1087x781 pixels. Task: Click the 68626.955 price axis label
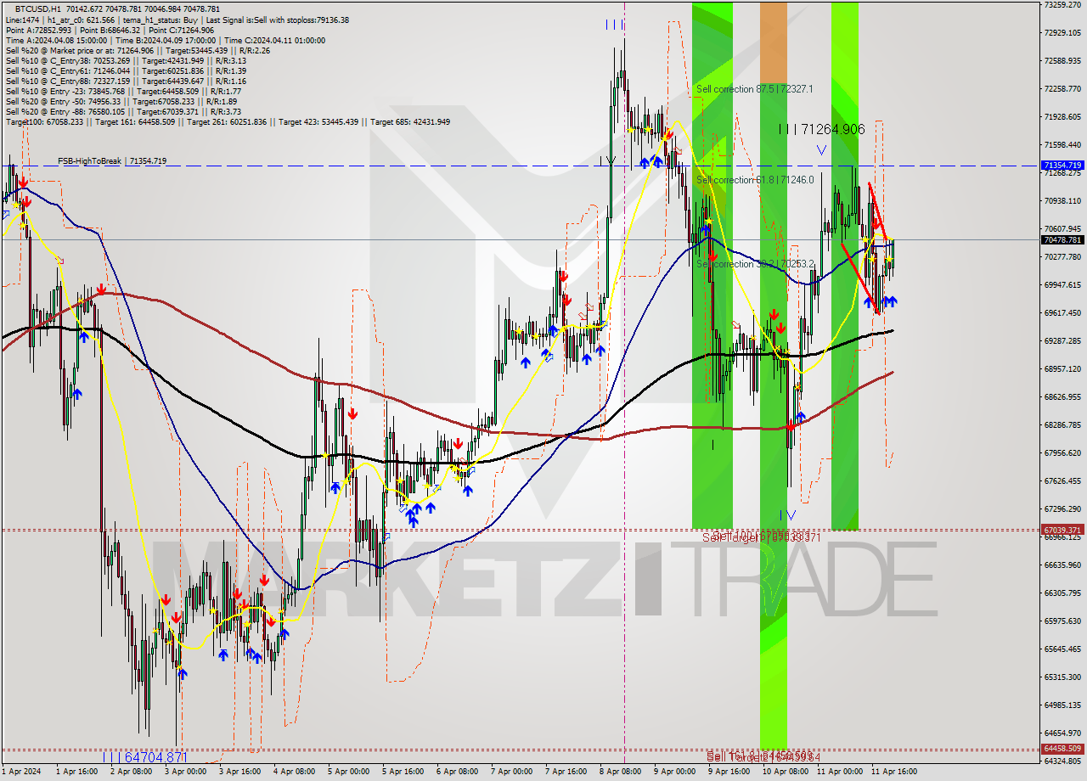click(x=1062, y=397)
